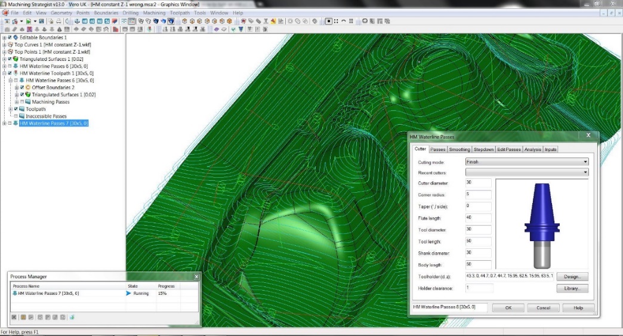Screen dimensions: 623x336
Task: Click the Help button in the dialog
Action: tap(578, 308)
